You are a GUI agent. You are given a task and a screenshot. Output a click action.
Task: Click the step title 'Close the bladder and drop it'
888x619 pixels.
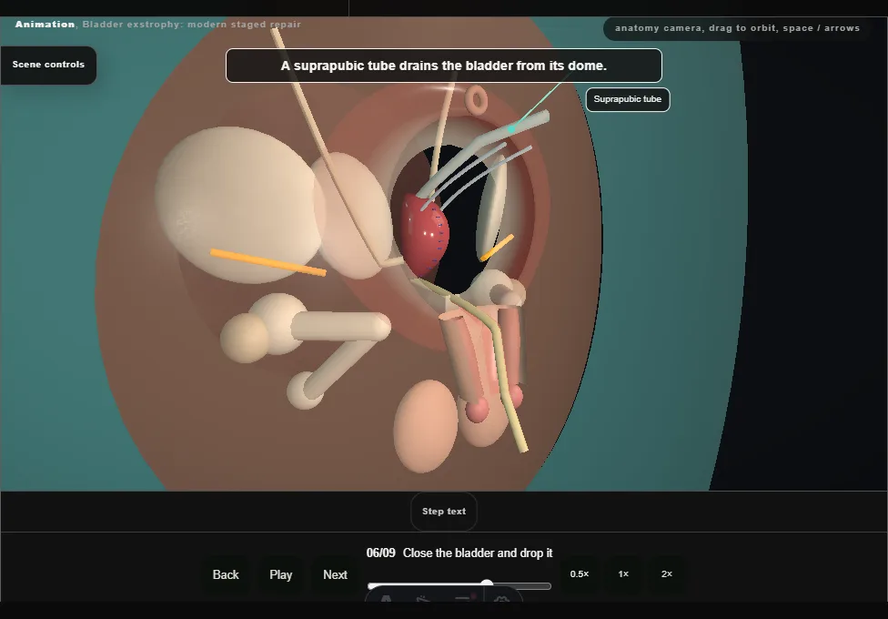pyautogui.click(x=478, y=553)
